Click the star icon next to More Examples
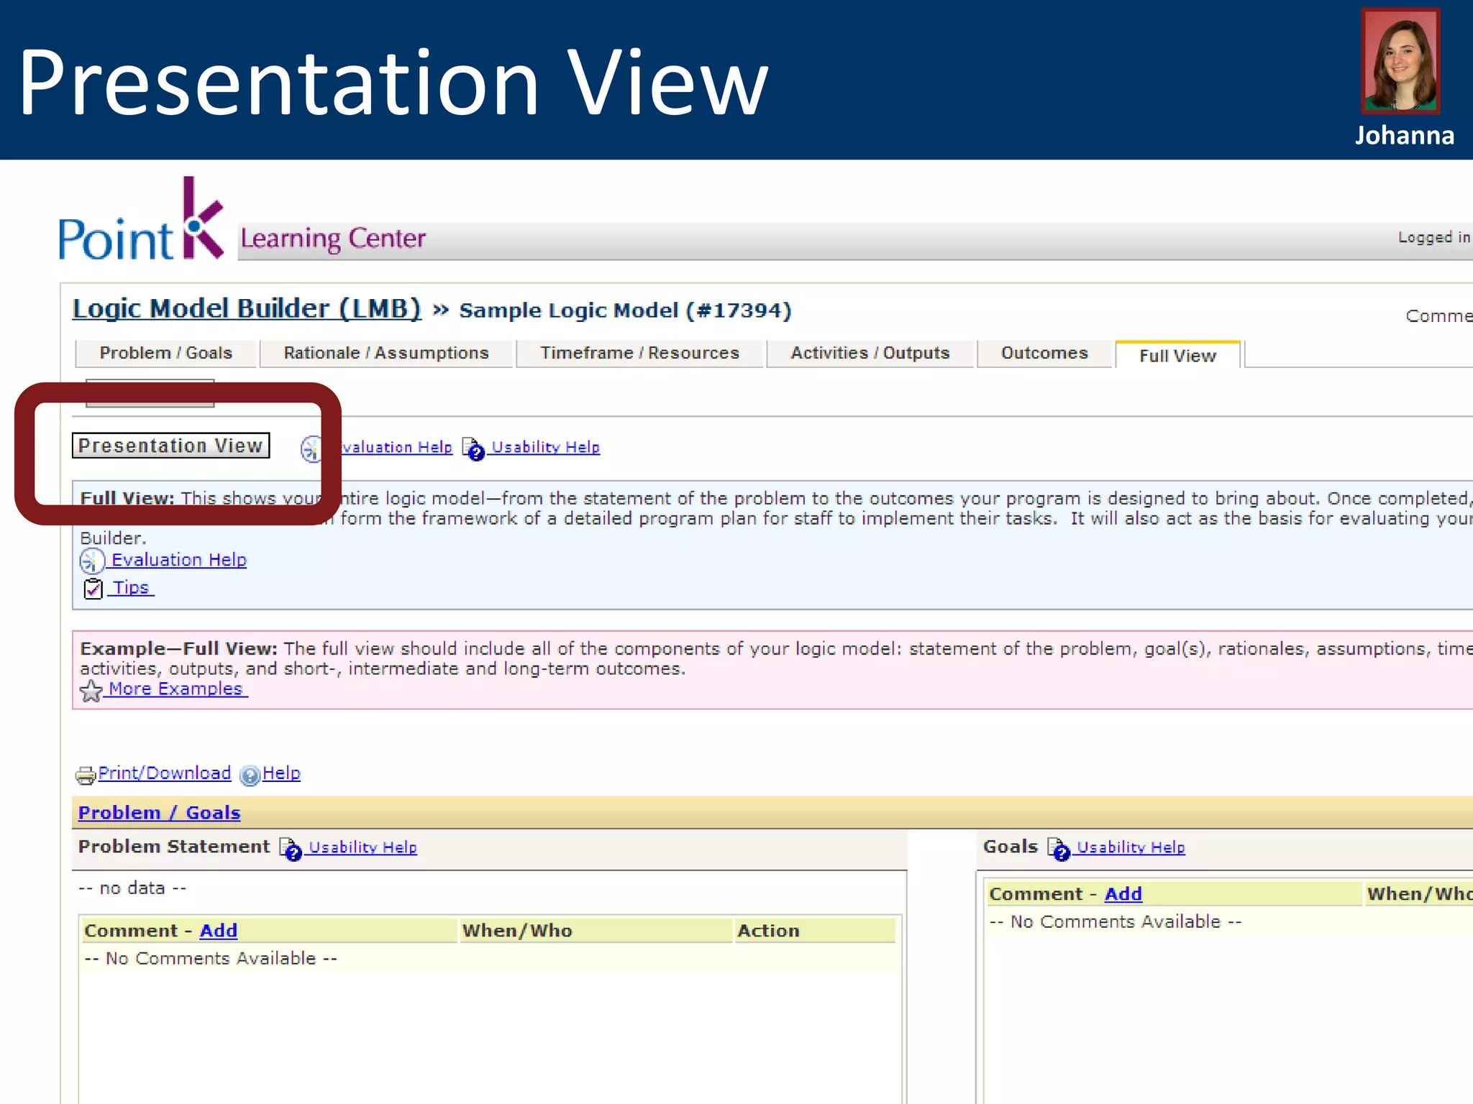The image size is (1473, 1104). pos(91,691)
